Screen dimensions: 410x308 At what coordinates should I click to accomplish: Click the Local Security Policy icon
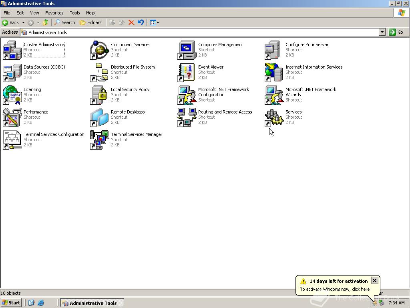[x=99, y=95]
